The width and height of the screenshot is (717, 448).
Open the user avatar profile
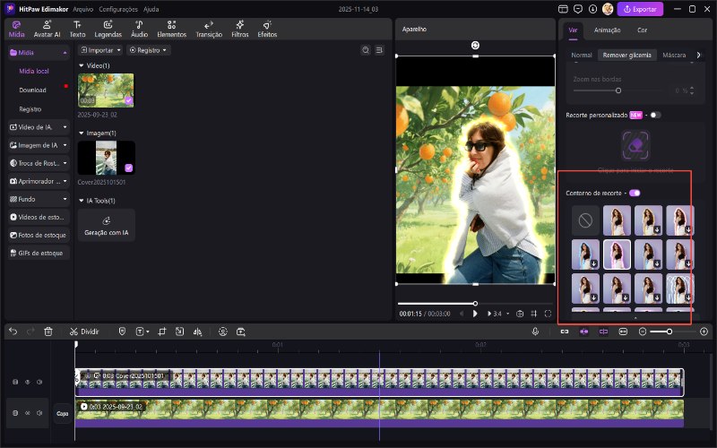click(x=608, y=9)
